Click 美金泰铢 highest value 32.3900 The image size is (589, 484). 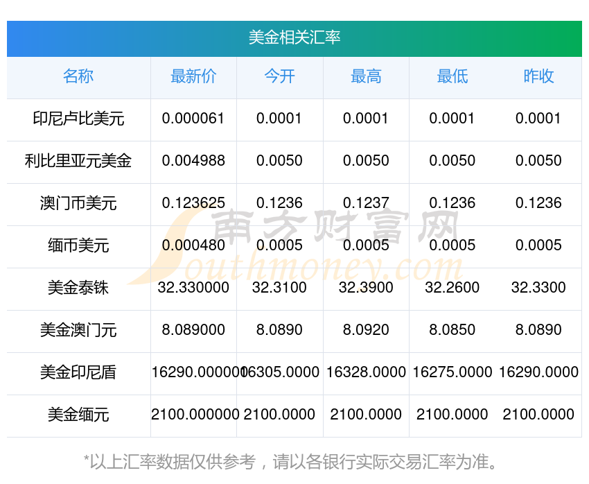[366, 288]
